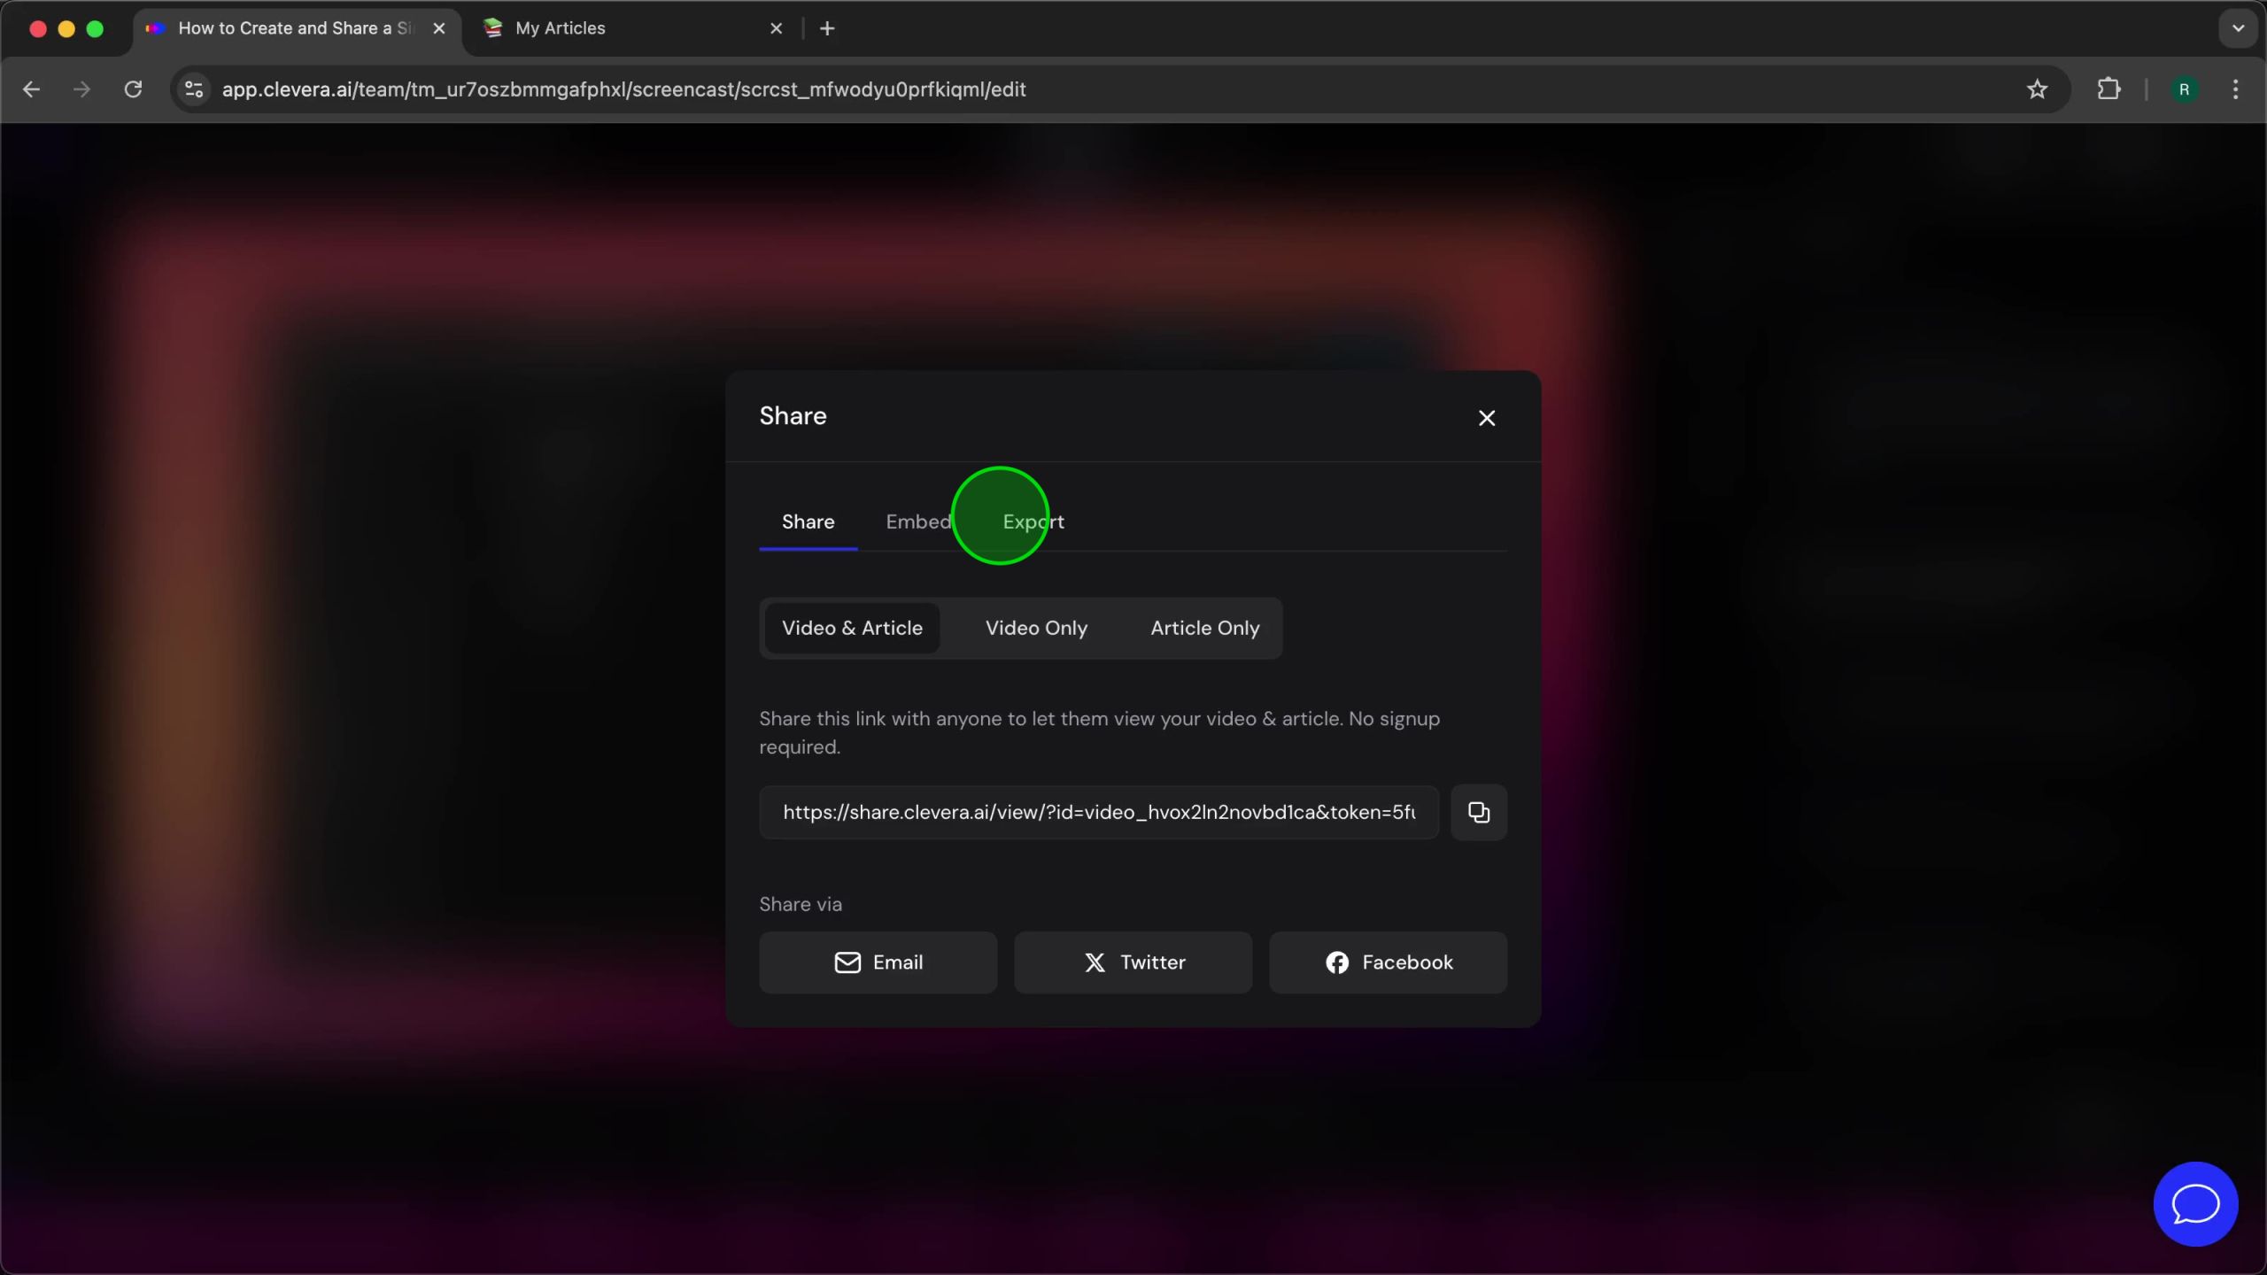The width and height of the screenshot is (2267, 1275).
Task: Expand the tab search dropdown
Action: [2238, 28]
